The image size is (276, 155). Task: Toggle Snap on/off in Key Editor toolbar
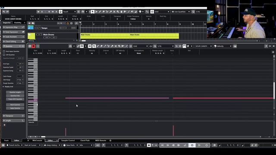pyautogui.click(x=131, y=46)
